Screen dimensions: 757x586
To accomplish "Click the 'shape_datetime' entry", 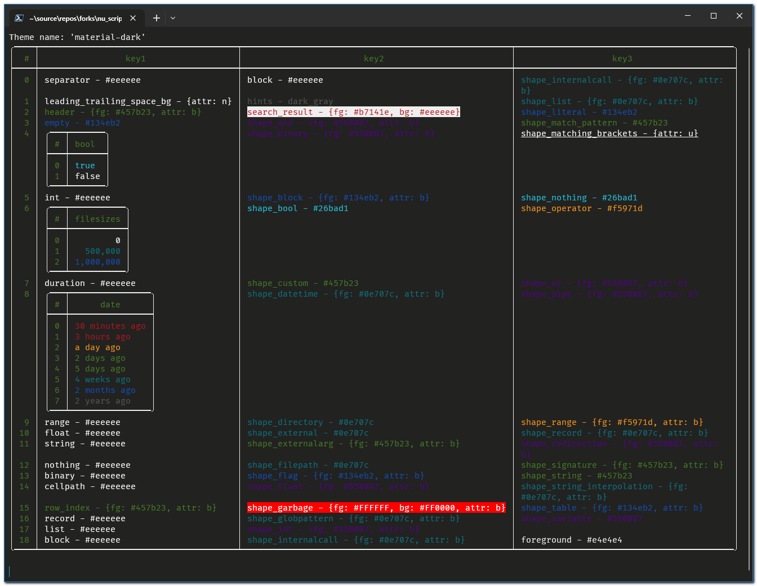I will pos(346,294).
